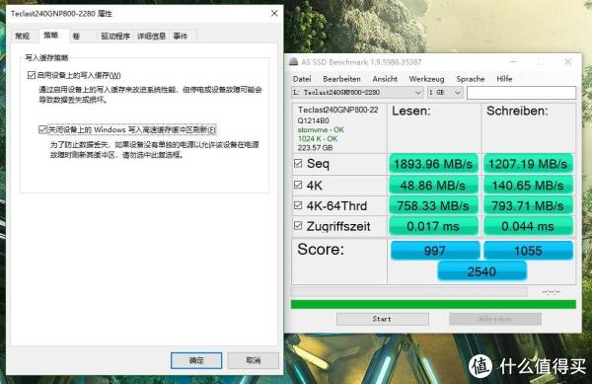Switch to the 驱动程序 tab
Viewport: 592px width, 384px height.
coord(115,37)
